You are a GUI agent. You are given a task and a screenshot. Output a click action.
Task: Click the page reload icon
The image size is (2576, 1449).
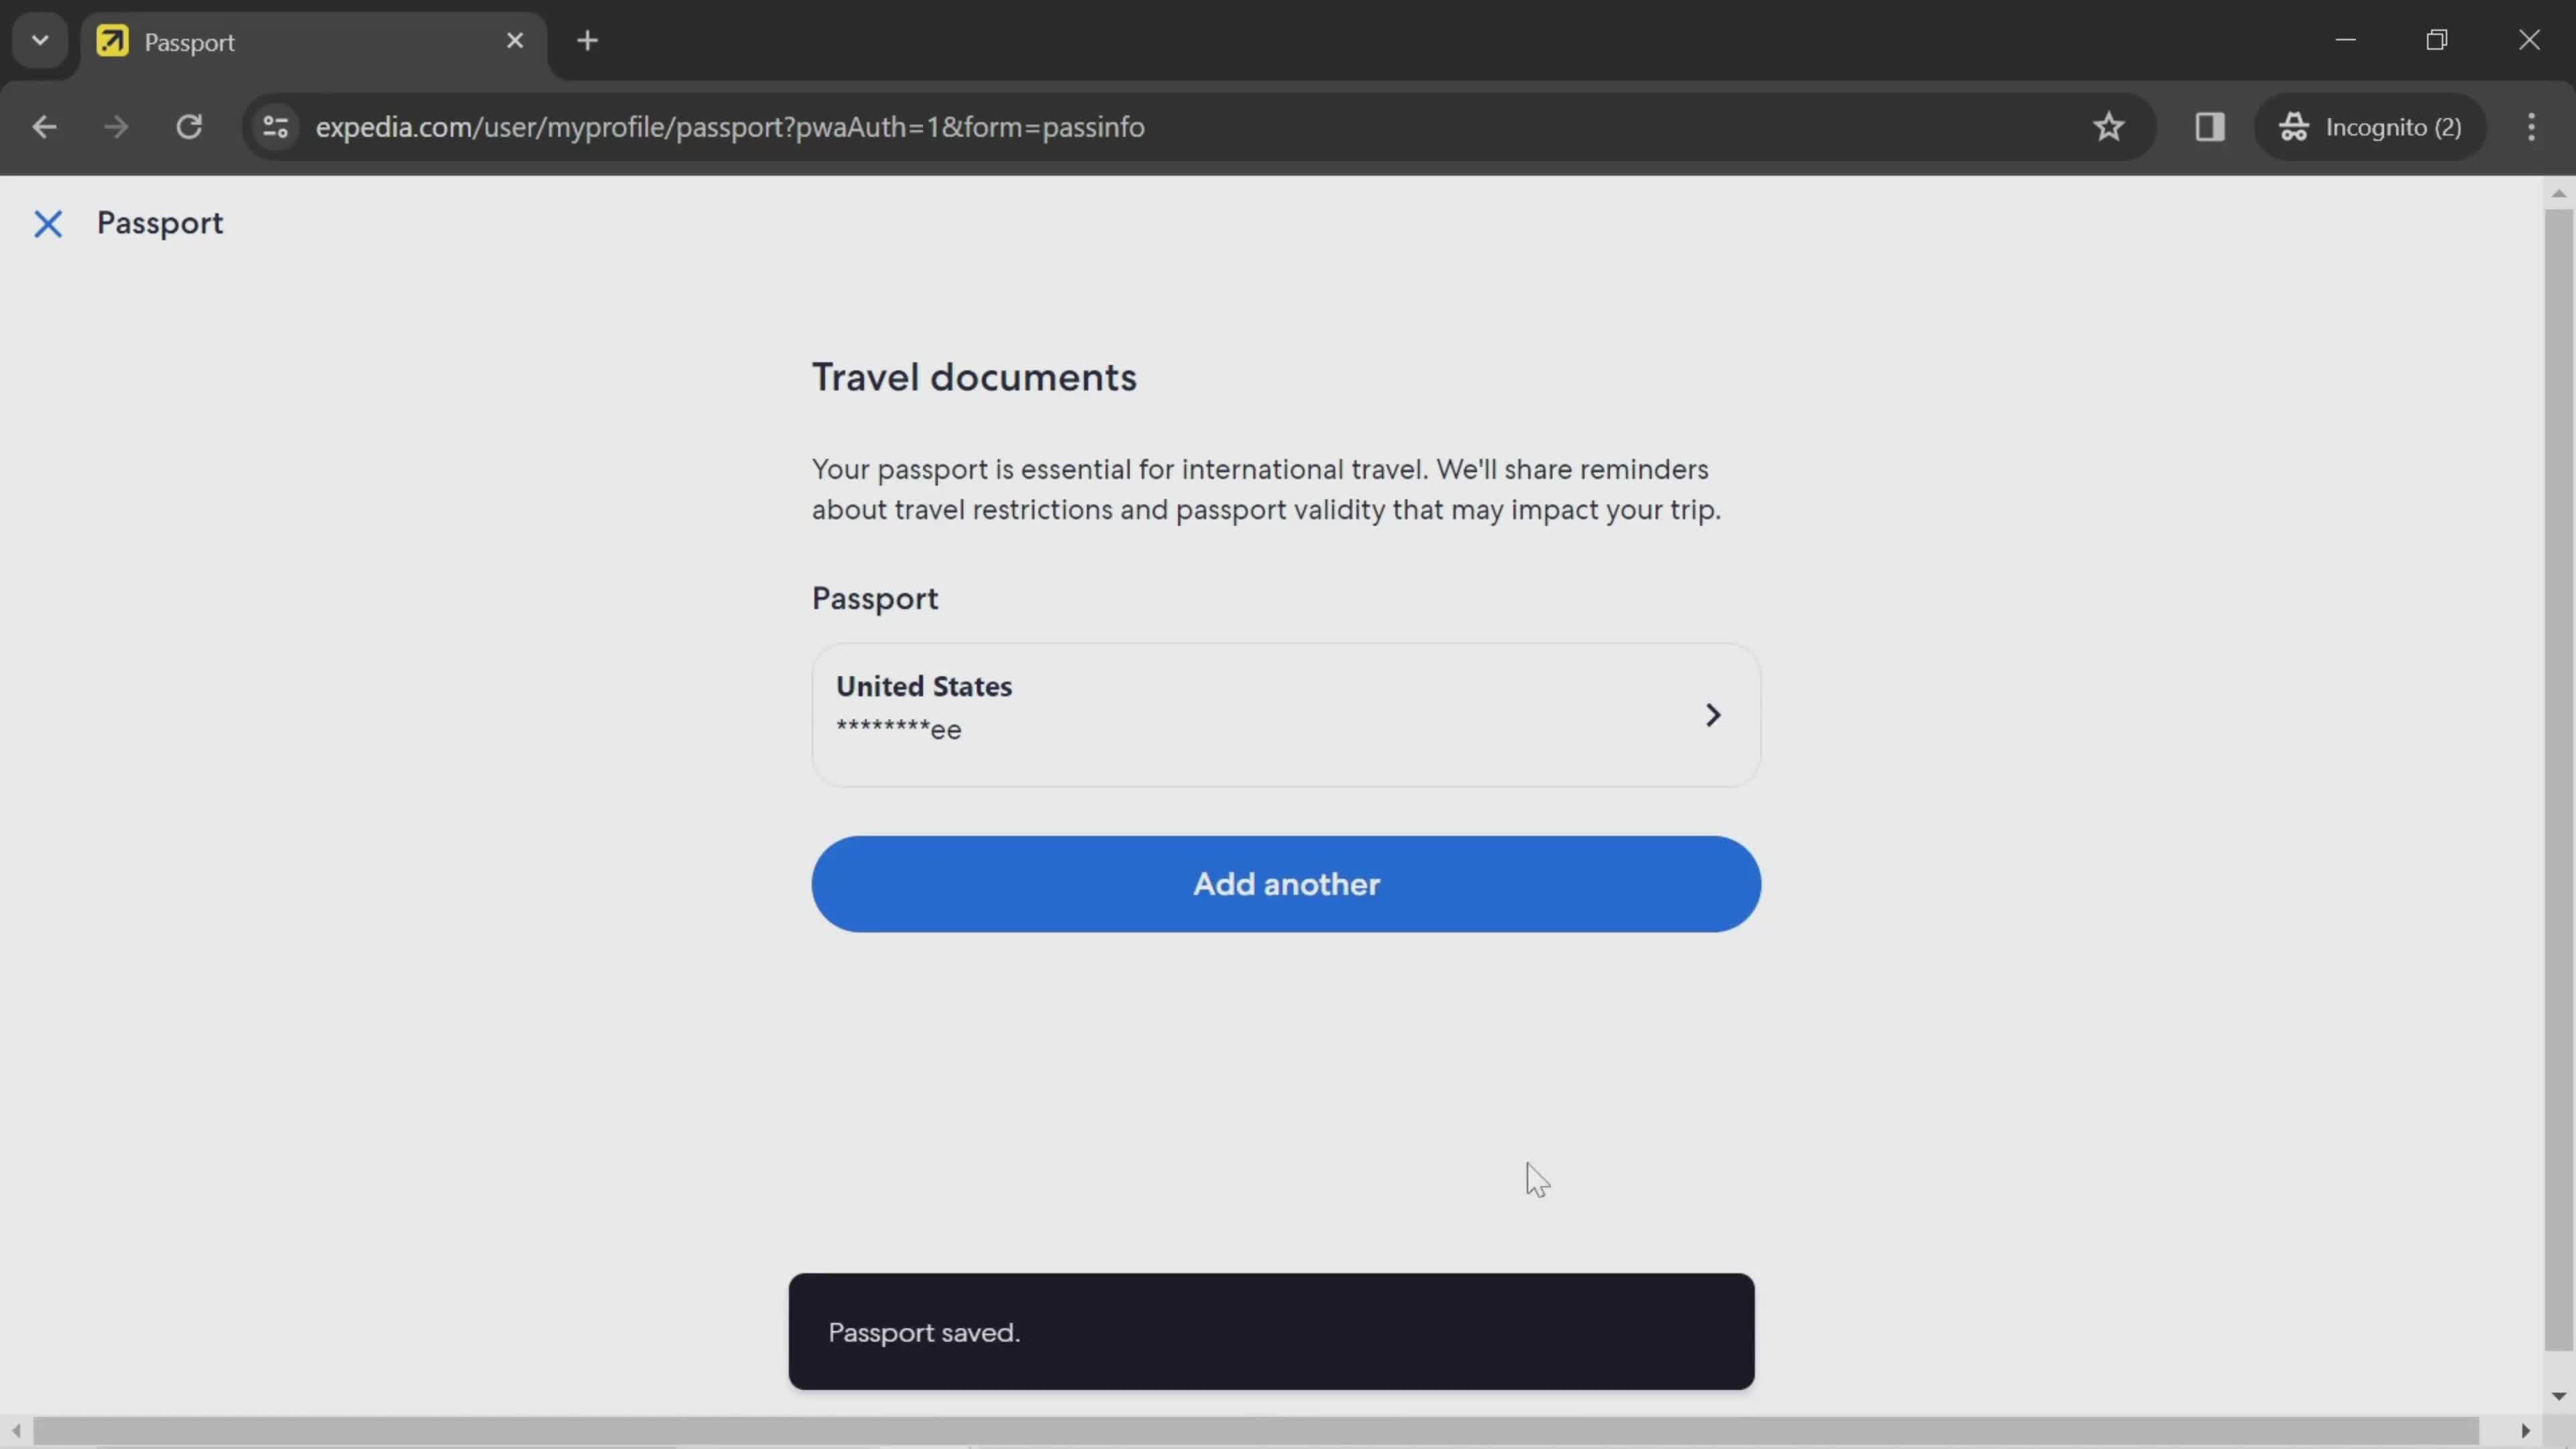click(189, 125)
